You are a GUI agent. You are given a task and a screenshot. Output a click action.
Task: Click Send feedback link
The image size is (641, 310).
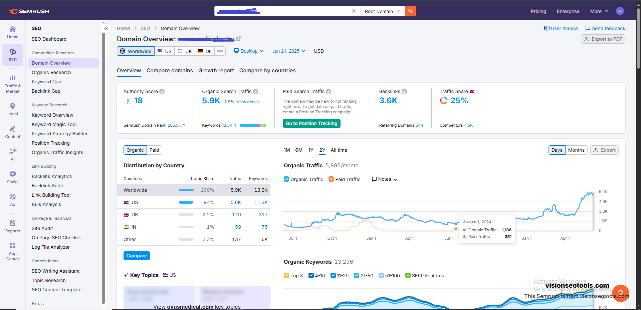click(605, 28)
